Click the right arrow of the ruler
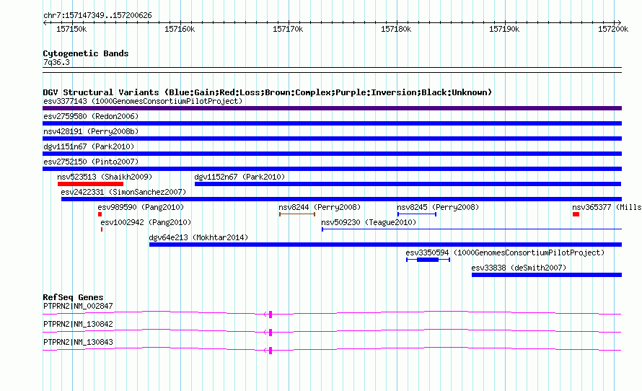Image resolution: width=642 pixels, height=391 pixels. coord(619,22)
